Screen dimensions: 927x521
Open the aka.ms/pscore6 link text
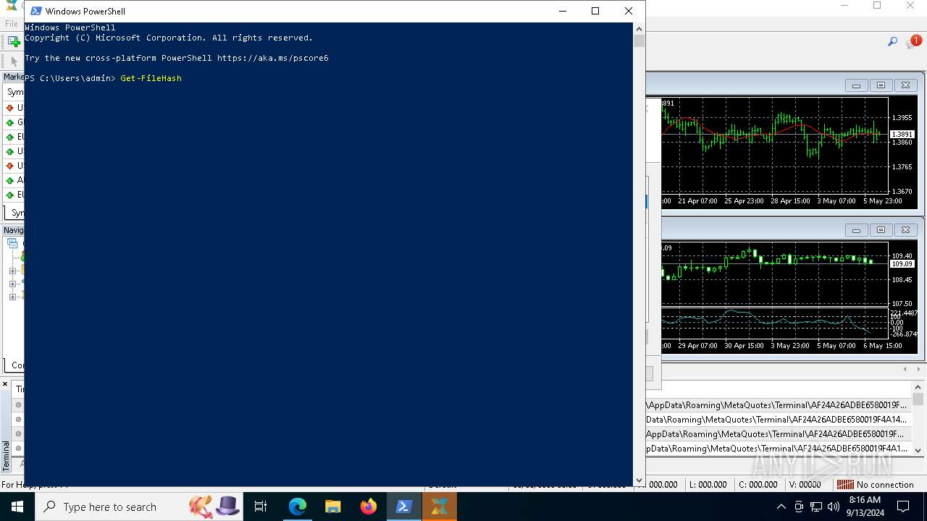click(272, 58)
